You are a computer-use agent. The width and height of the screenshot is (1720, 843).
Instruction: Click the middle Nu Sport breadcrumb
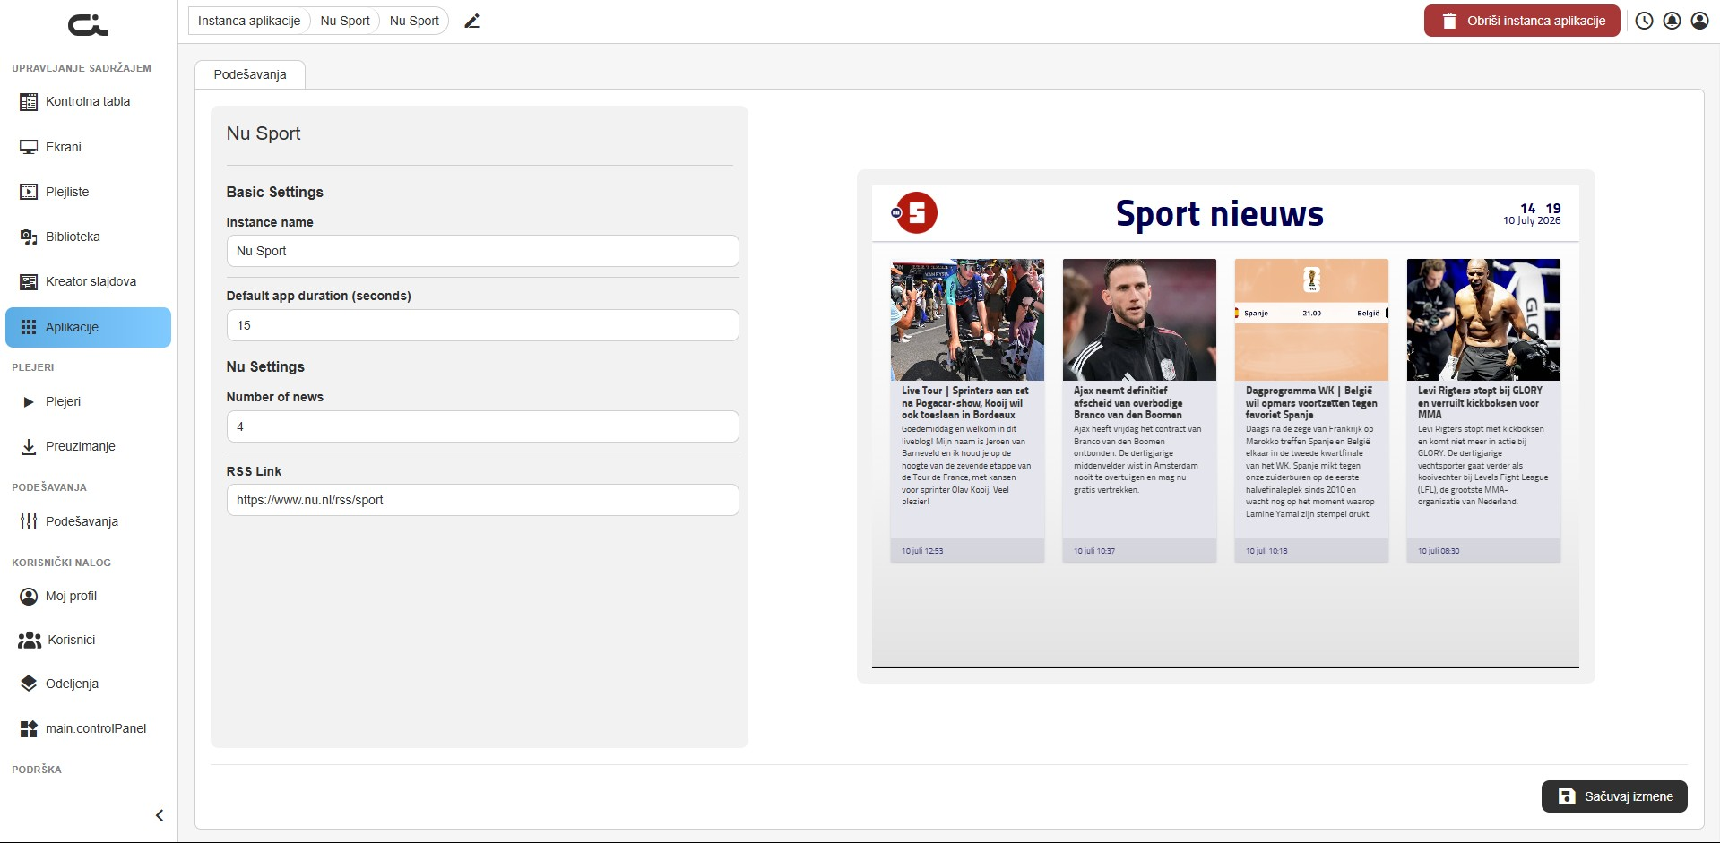coord(345,21)
